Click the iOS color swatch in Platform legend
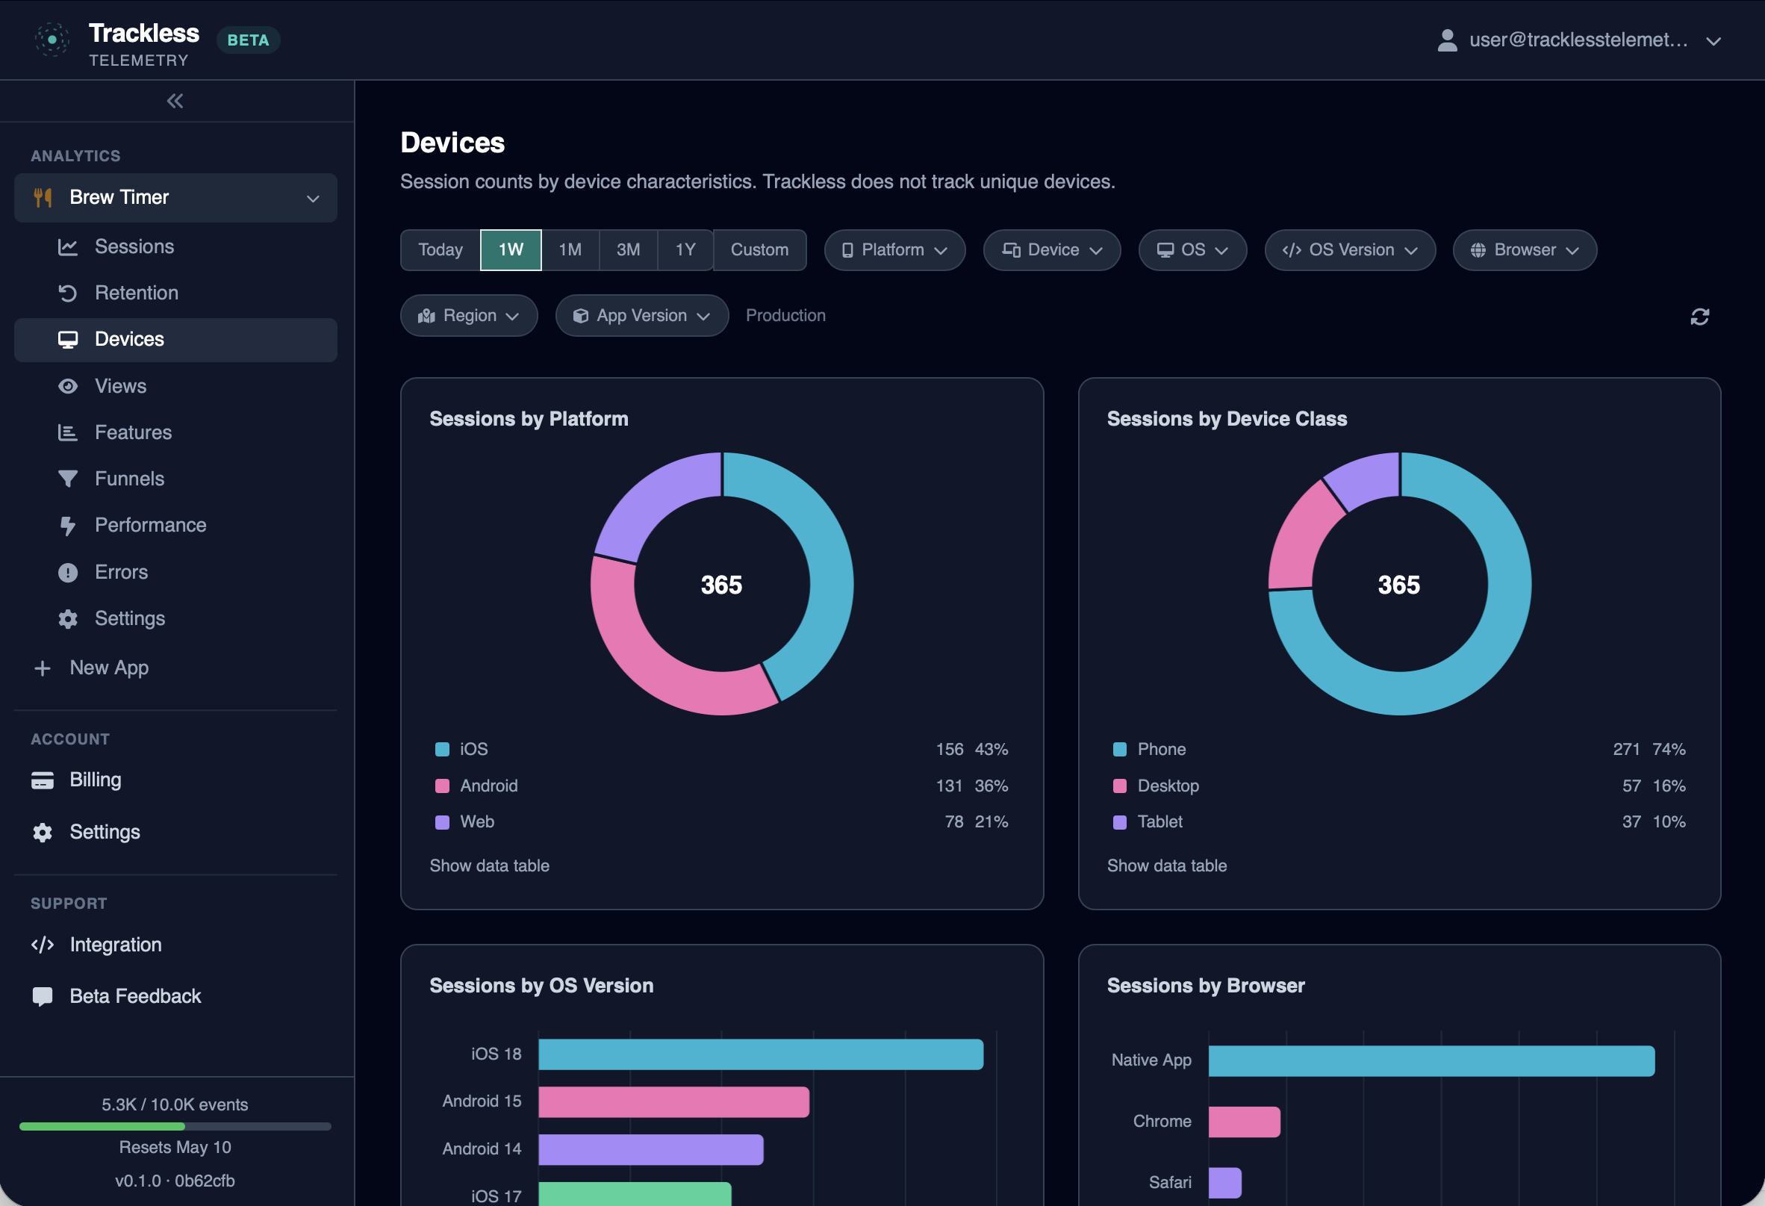Screen dimensions: 1765x1206 tap(442, 750)
